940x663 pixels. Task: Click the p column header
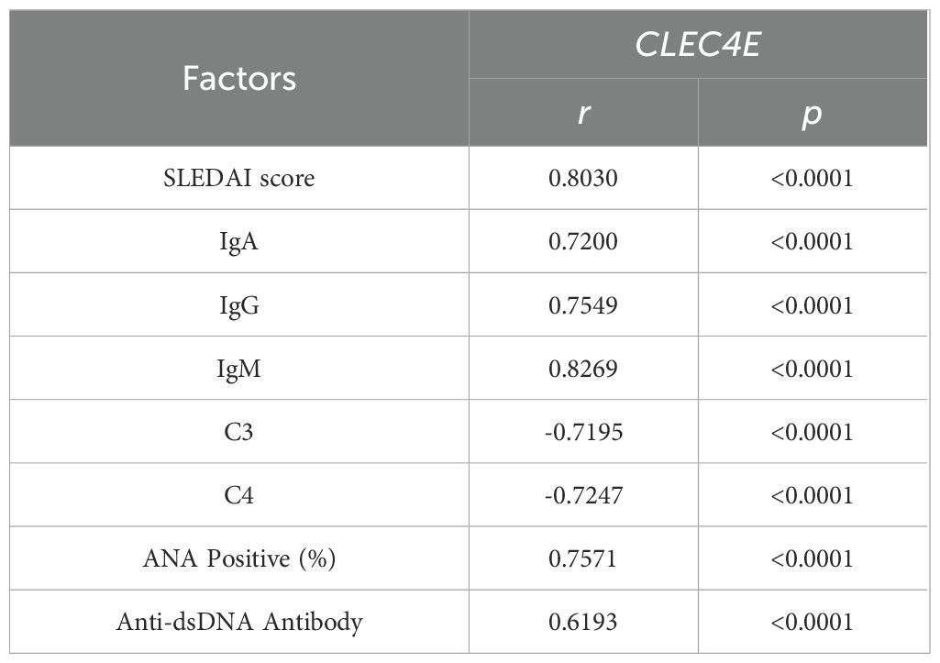pos(812,114)
